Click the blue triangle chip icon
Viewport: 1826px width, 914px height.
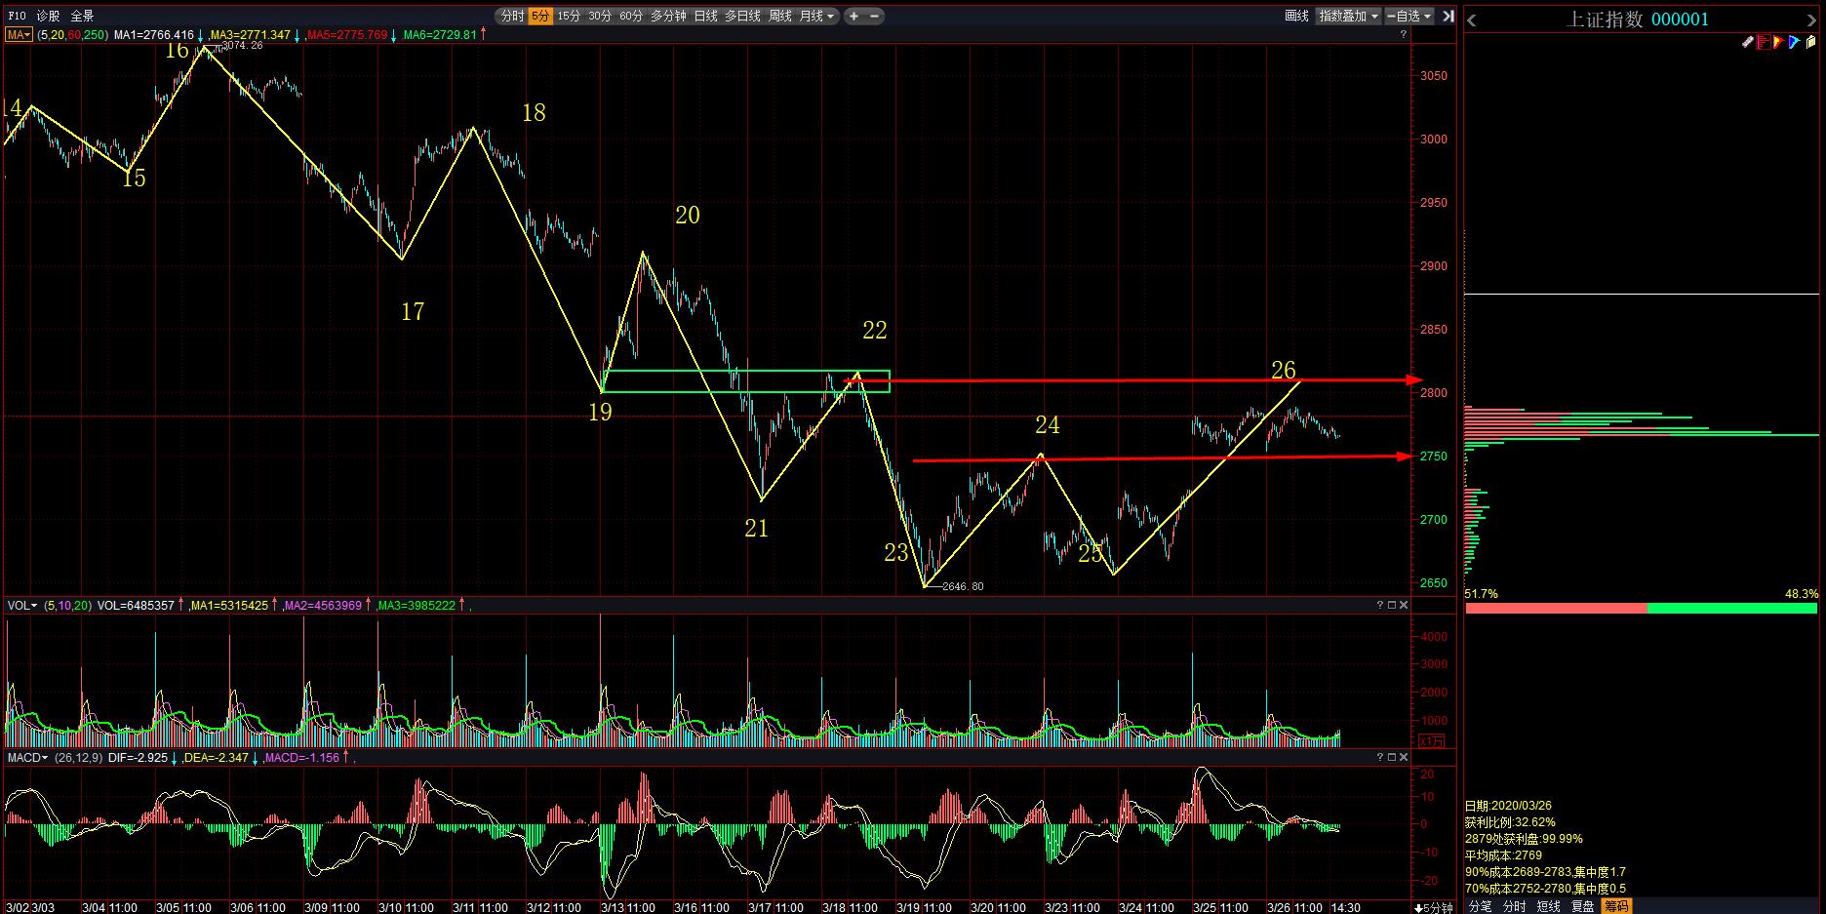[1794, 42]
